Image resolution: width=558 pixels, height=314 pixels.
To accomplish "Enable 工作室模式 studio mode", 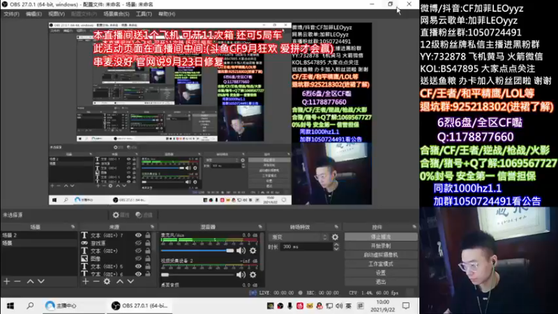I will click(381, 264).
